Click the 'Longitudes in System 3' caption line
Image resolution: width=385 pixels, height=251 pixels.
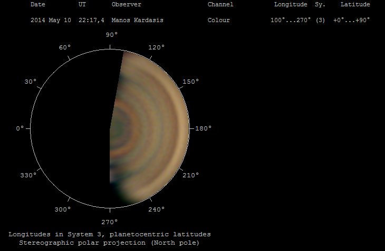point(110,234)
